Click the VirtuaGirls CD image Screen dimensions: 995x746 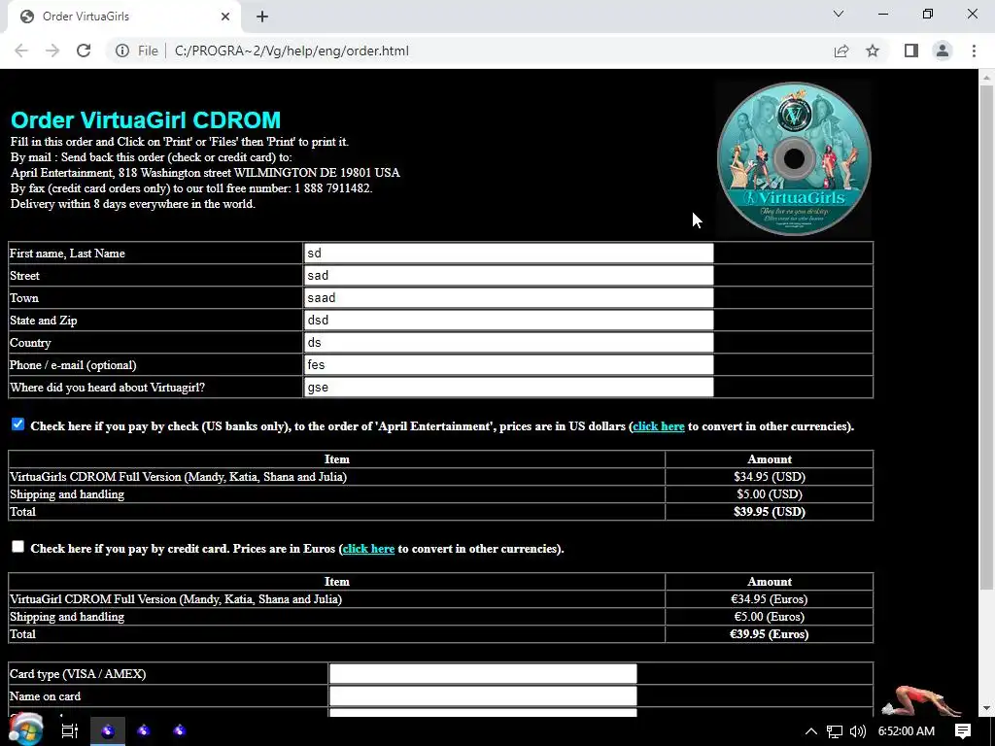(x=794, y=158)
